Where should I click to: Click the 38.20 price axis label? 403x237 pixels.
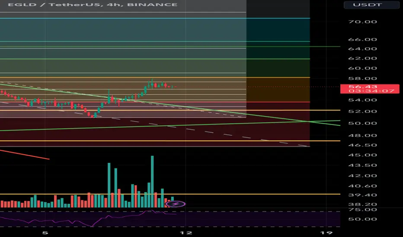pyautogui.click(x=362, y=204)
